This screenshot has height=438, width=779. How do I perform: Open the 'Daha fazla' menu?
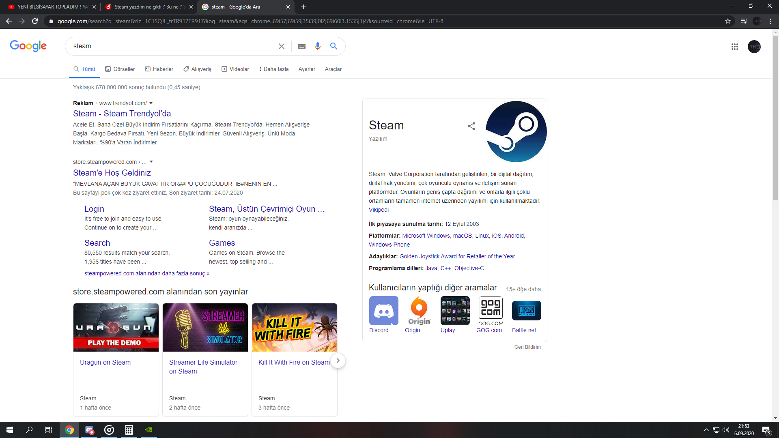274,69
